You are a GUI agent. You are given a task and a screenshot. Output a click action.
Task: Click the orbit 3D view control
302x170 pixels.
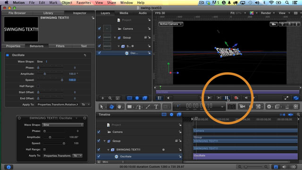(289, 24)
